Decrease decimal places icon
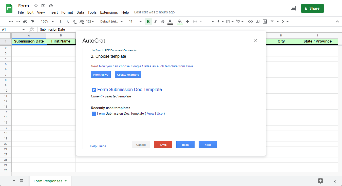The width and height of the screenshot is (342, 186). [x=74, y=22]
